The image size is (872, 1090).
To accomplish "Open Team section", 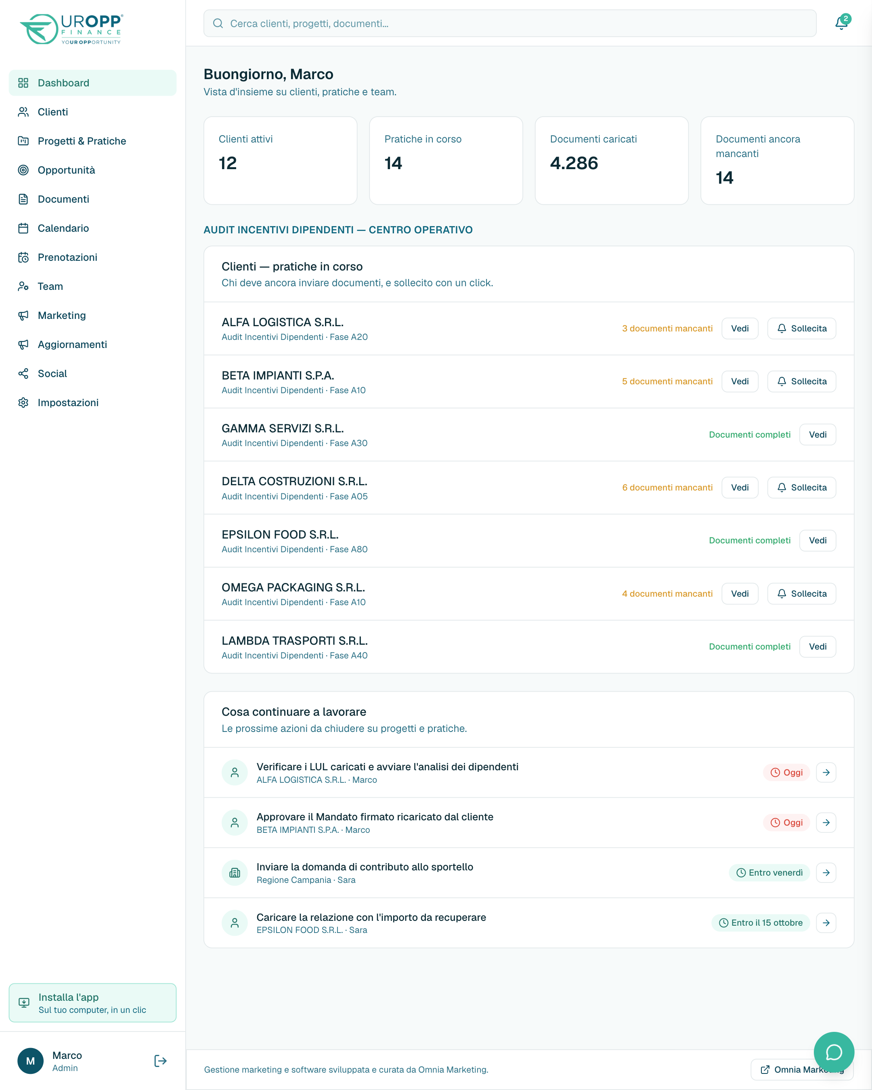I will 92,286.
